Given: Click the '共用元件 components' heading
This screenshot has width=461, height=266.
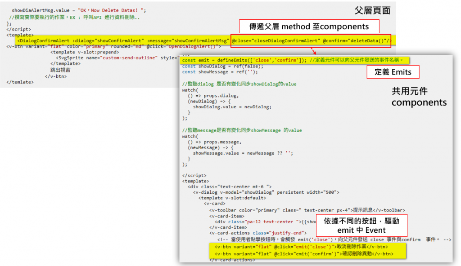Looking at the screenshot, I should coord(419,97).
